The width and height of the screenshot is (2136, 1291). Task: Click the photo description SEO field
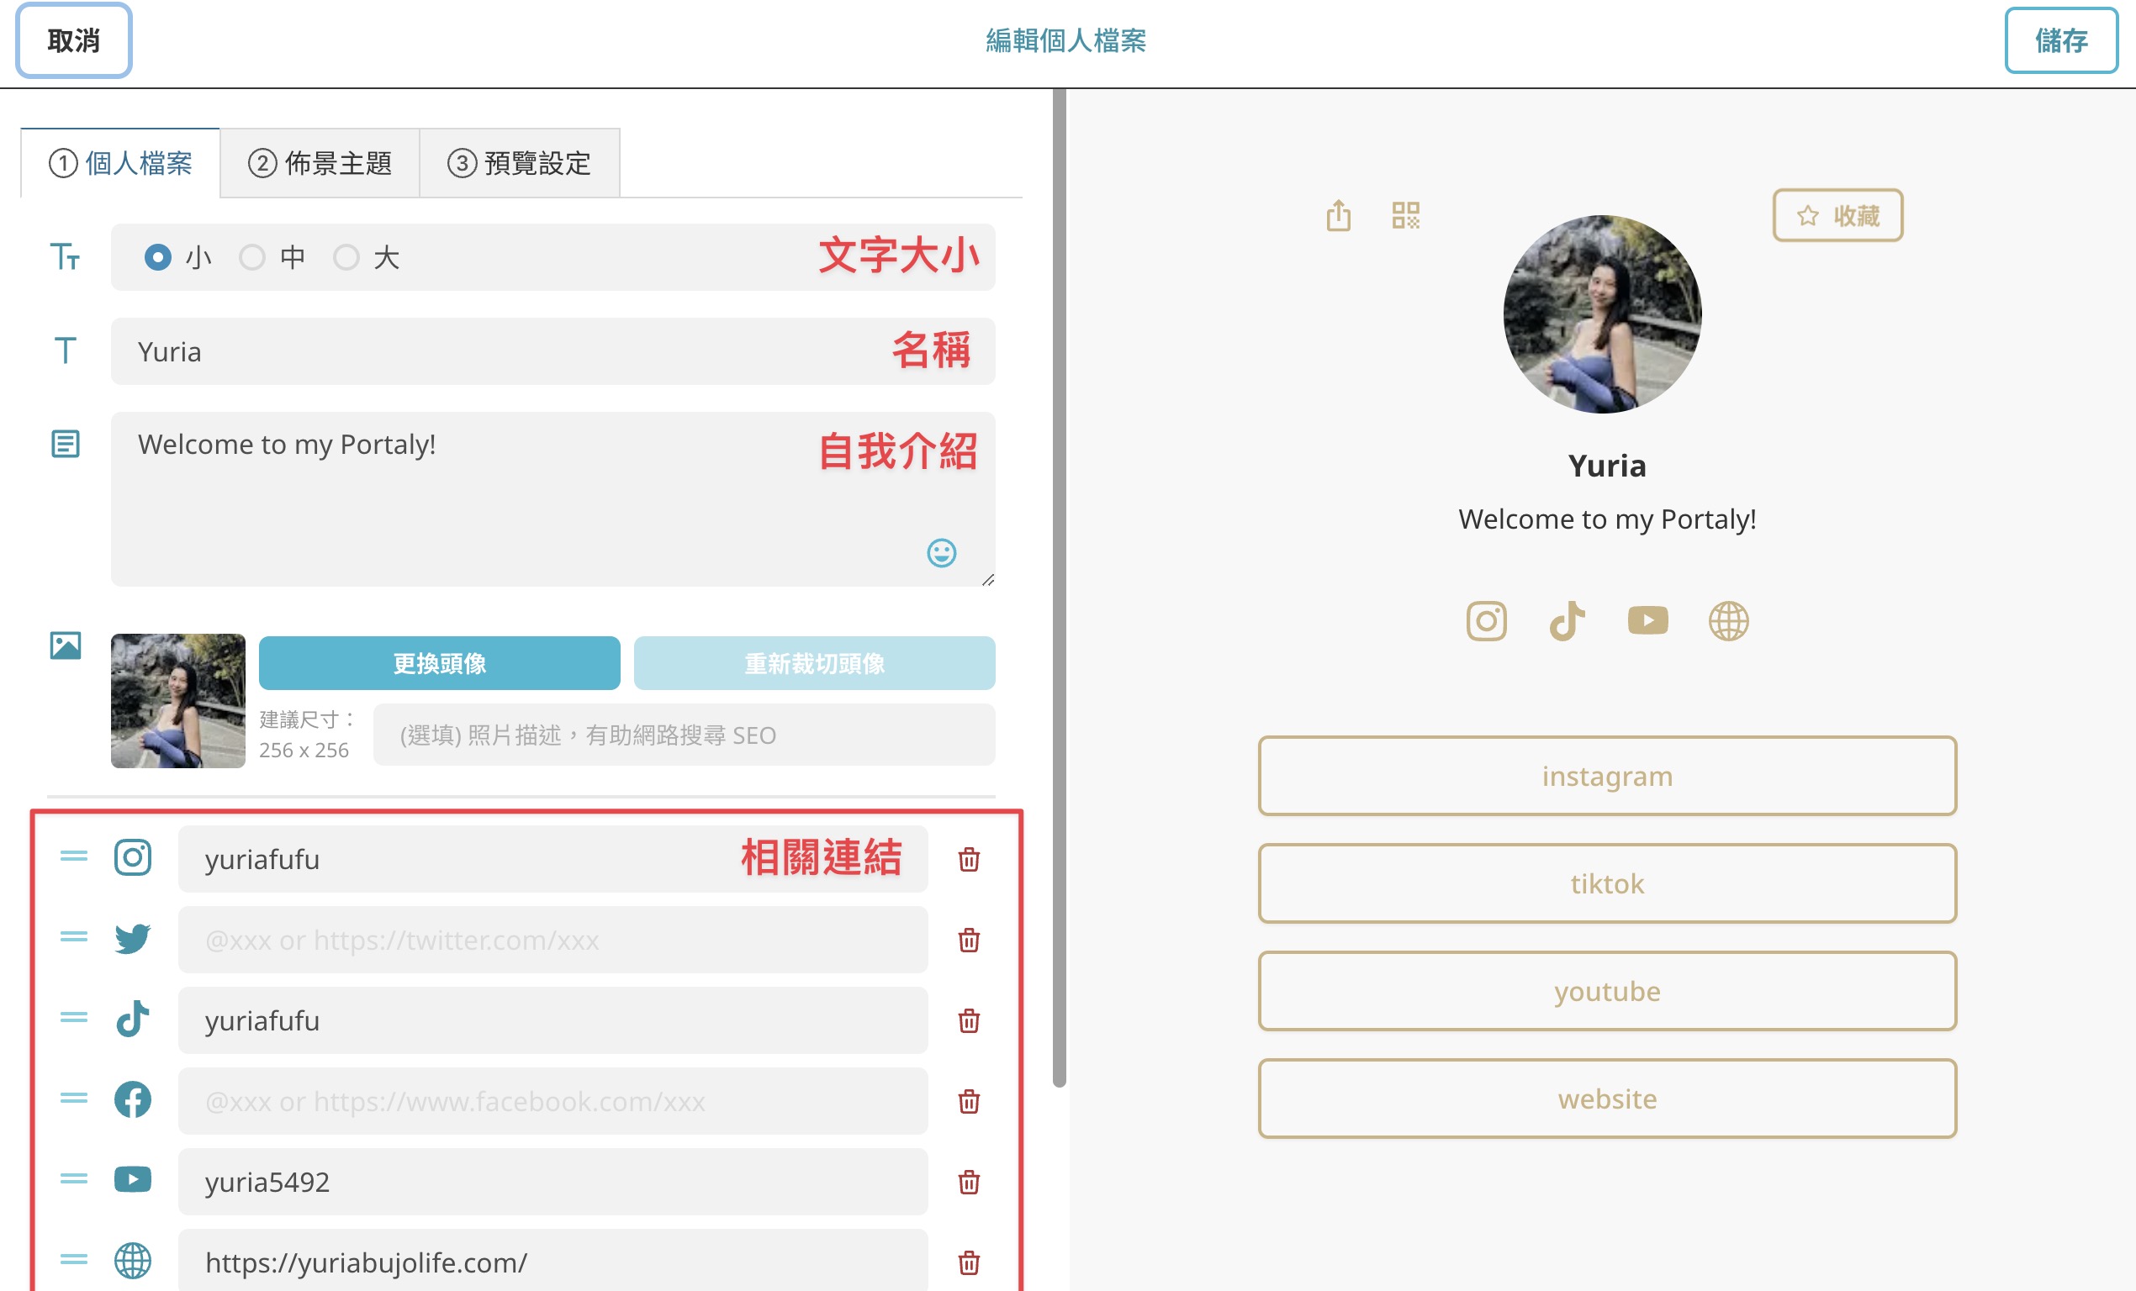[684, 735]
